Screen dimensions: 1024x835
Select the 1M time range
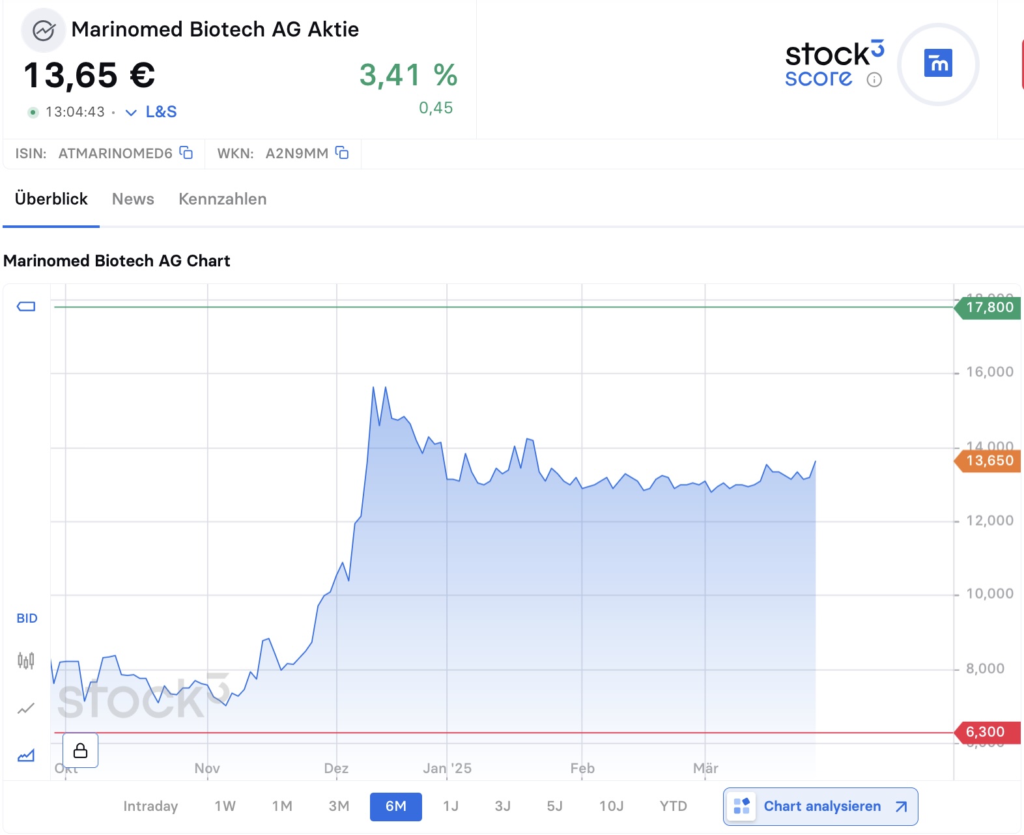pos(282,806)
